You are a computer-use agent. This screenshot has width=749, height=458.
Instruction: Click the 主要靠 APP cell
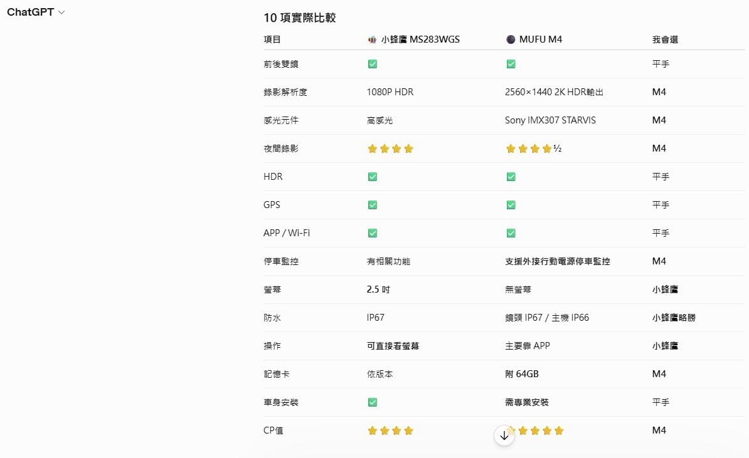tap(528, 346)
